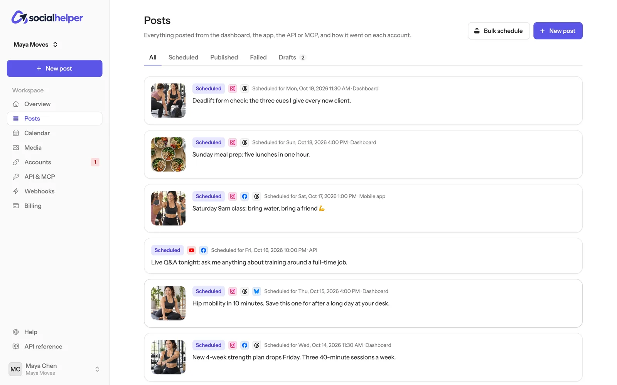This screenshot has width=617, height=385.
Task: Click Threads icon on Deadlift form check post
Action: (x=244, y=89)
